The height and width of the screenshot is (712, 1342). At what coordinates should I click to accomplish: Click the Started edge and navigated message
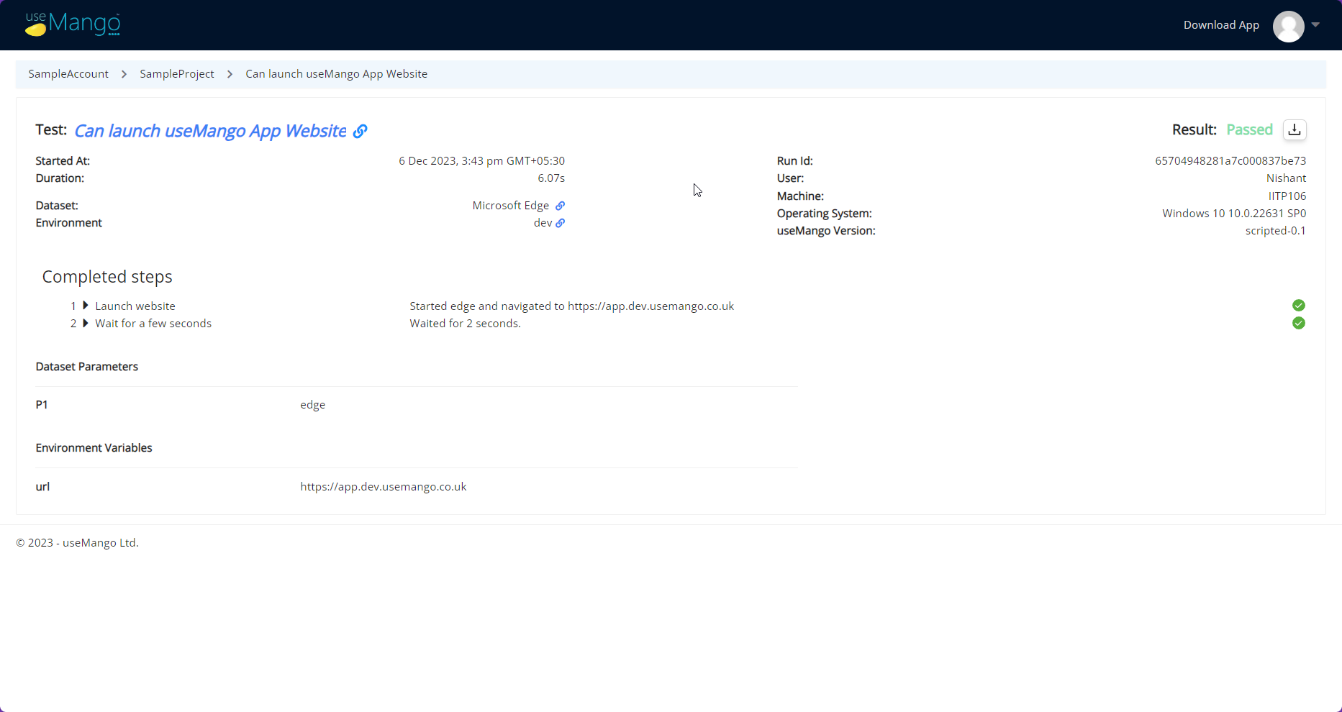[572, 306]
